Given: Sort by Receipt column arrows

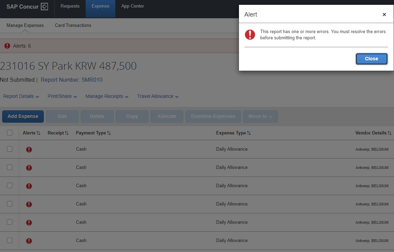Looking at the screenshot, I should (x=67, y=133).
